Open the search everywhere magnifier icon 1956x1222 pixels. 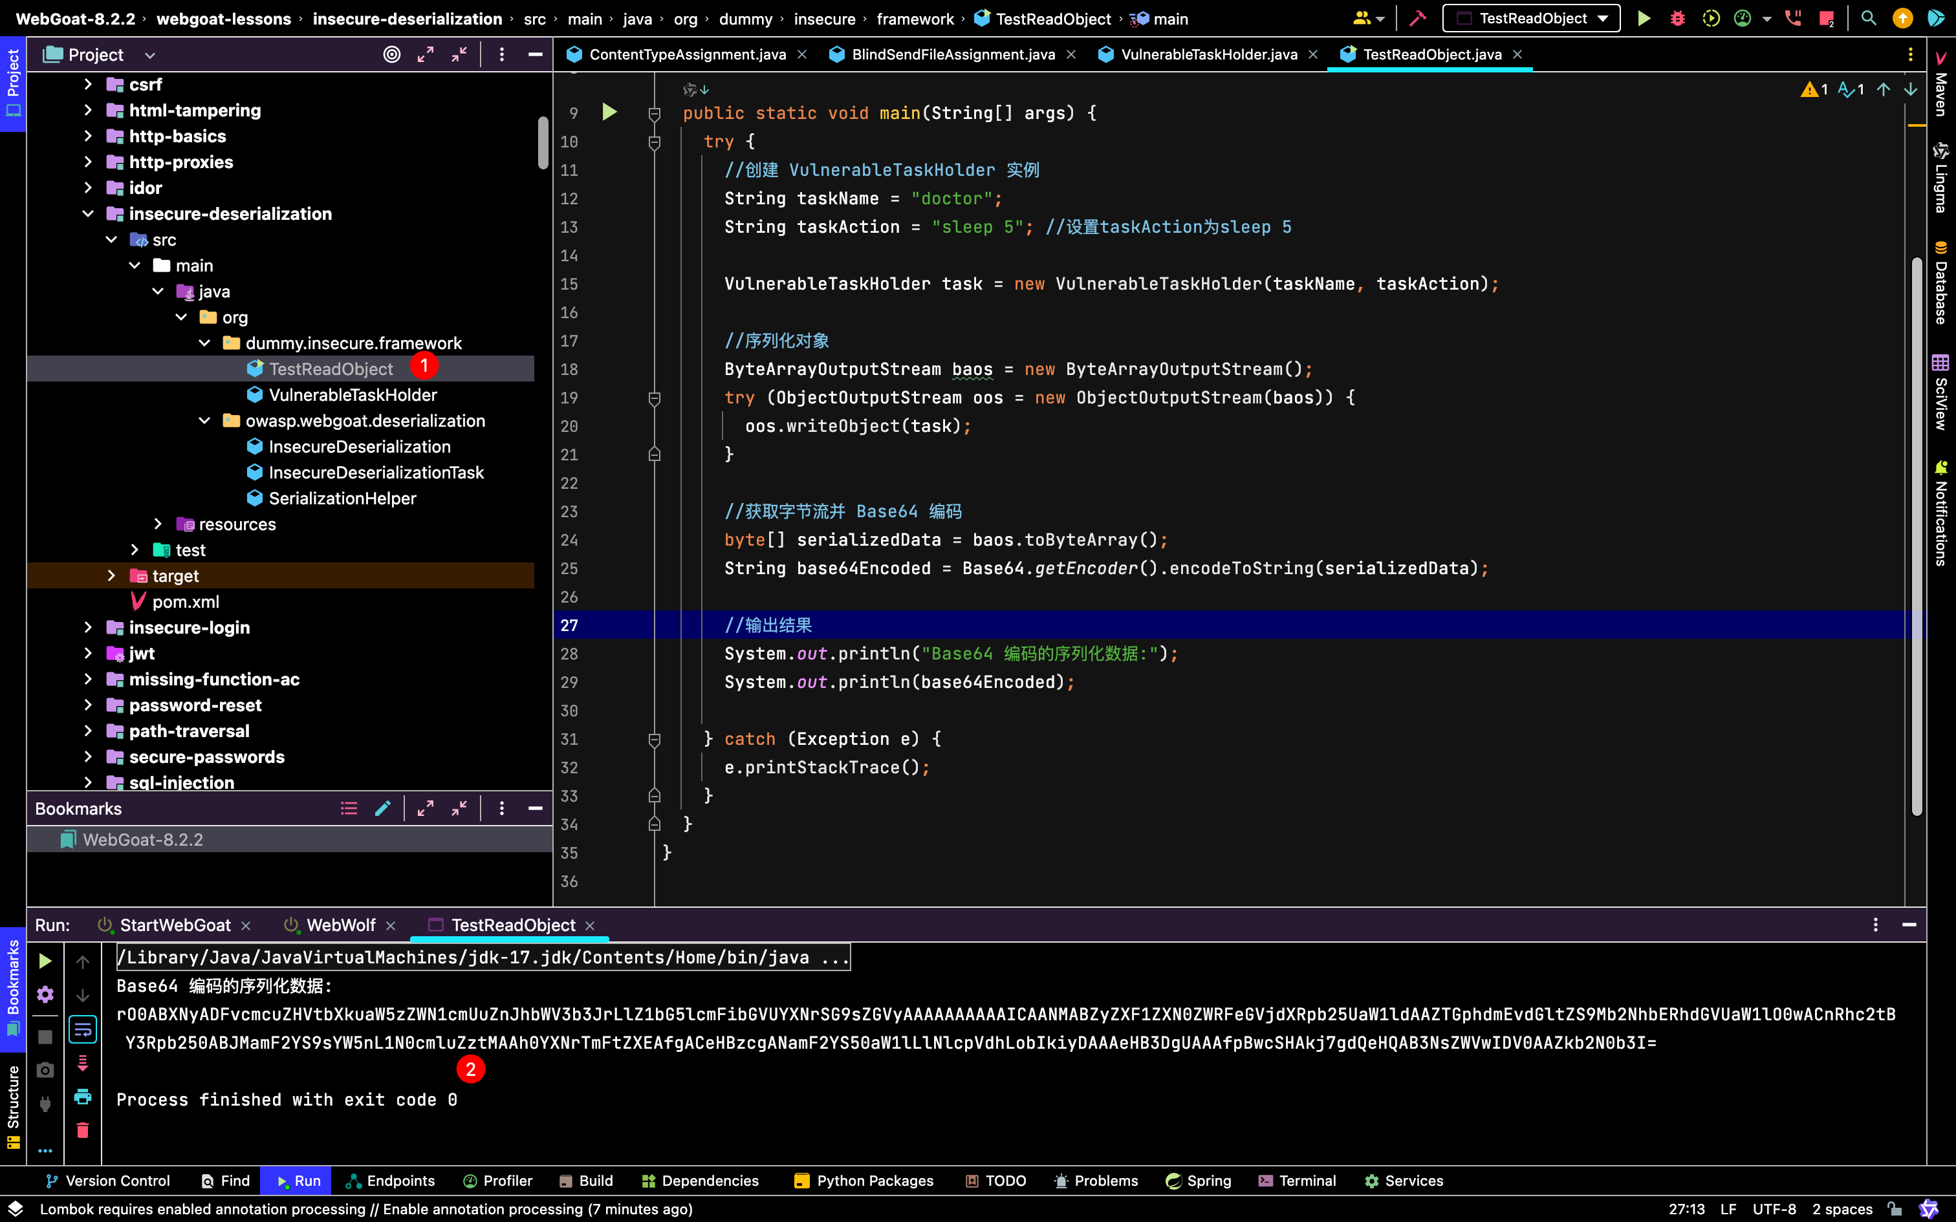tap(1868, 19)
